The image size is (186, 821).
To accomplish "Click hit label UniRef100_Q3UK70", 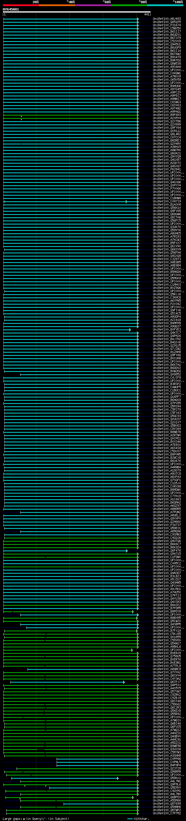I will coord(167,227).
